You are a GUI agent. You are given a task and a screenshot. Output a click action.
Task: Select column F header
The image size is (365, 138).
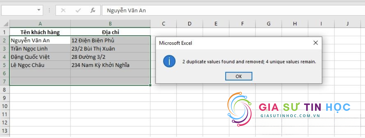[x=242, y=24]
